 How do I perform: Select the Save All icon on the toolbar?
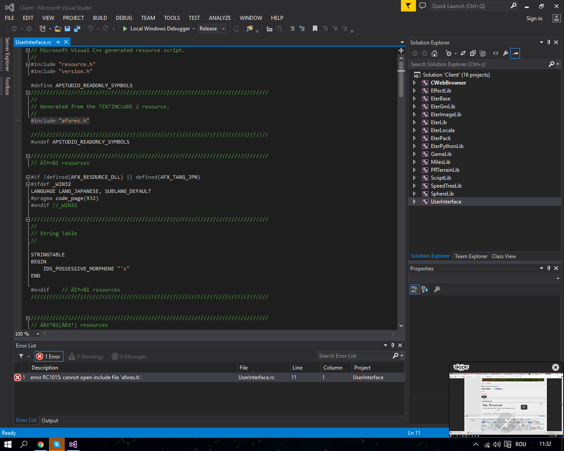tap(76, 29)
